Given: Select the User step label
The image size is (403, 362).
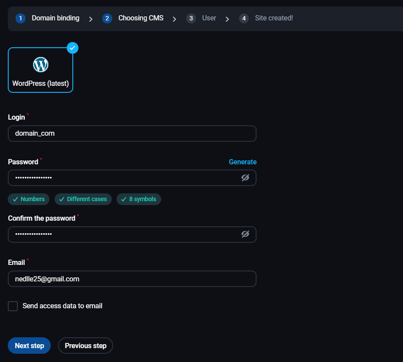Looking at the screenshot, I should click(x=209, y=18).
